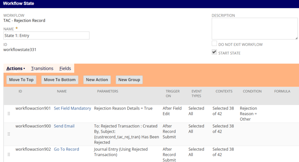Image resolution: width=299 pixels, height=162 pixels.
Task: Select the workflowaction902 ID cell
Action: pos(33,149)
